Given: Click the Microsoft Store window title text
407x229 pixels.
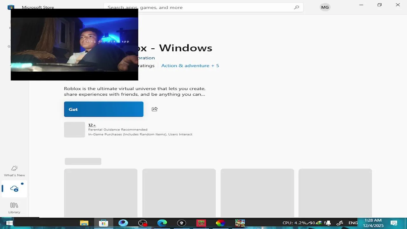Looking at the screenshot, I should tap(38, 7).
